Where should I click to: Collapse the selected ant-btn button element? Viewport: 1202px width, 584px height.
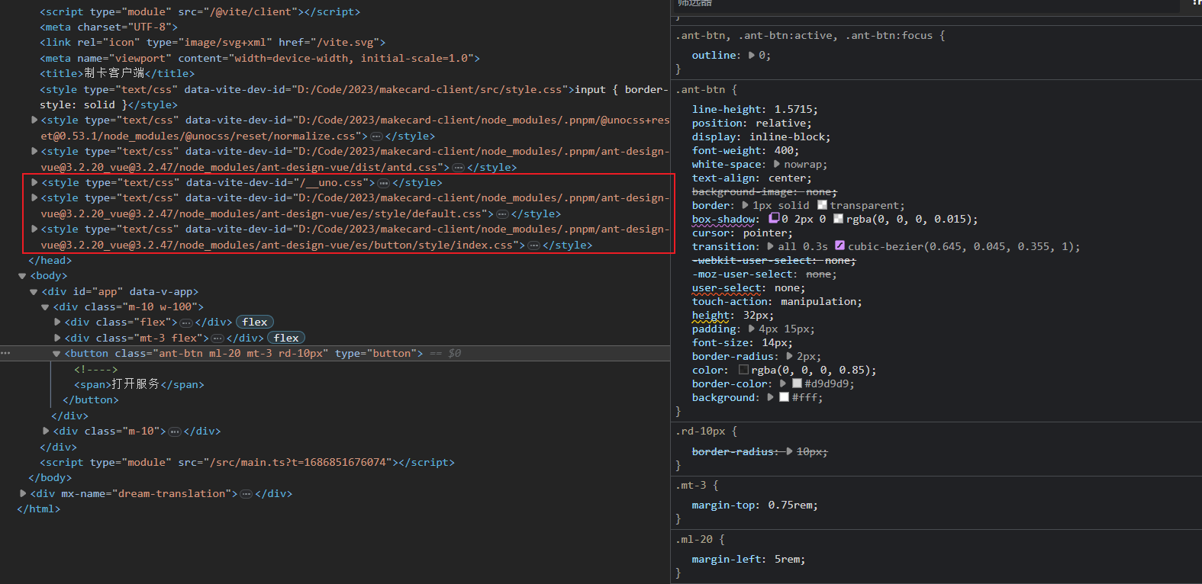point(56,354)
